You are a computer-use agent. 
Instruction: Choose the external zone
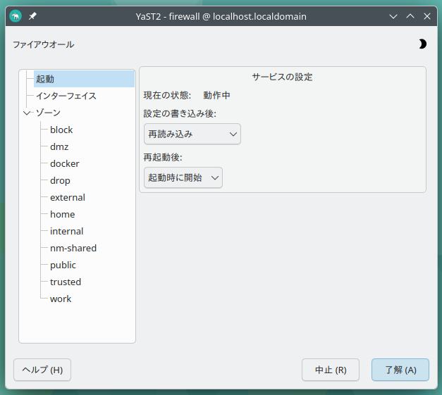(68, 197)
